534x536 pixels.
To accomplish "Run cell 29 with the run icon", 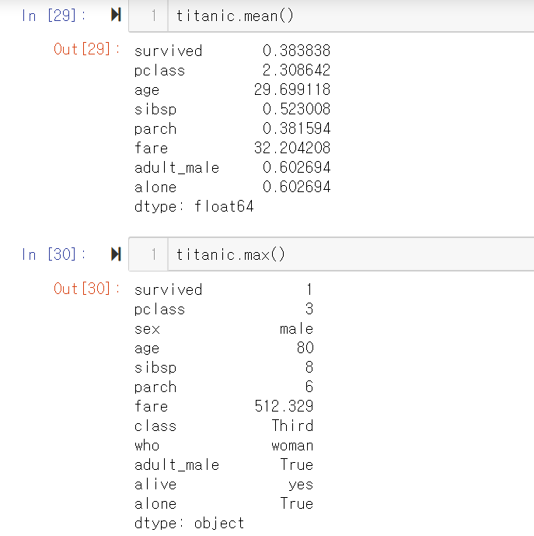I will pos(116,15).
